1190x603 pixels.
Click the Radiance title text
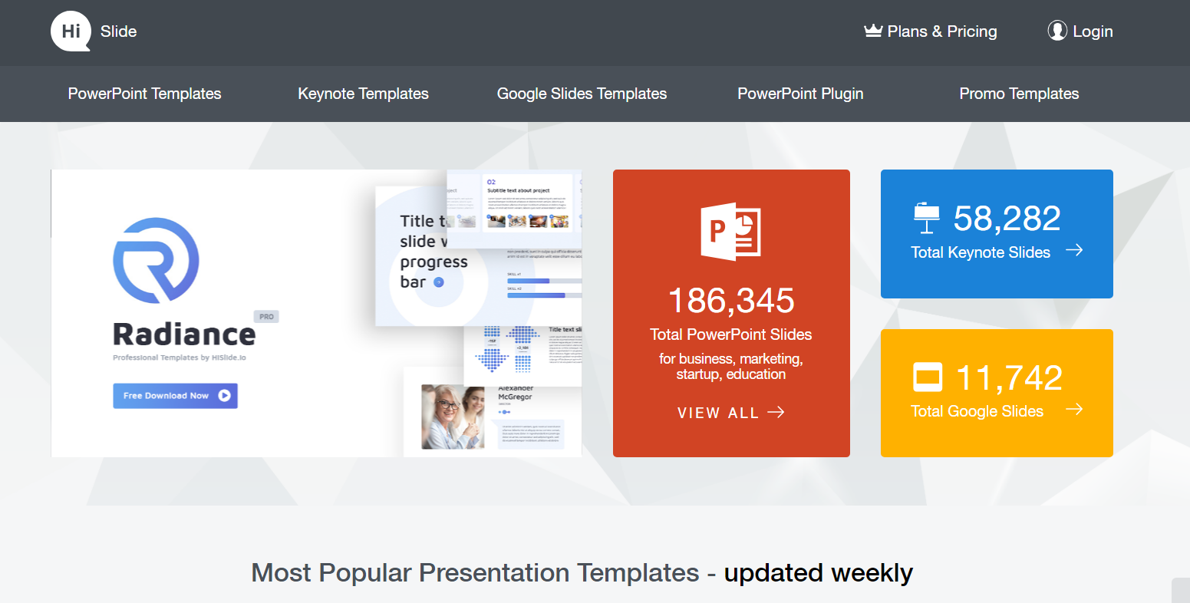coord(184,334)
